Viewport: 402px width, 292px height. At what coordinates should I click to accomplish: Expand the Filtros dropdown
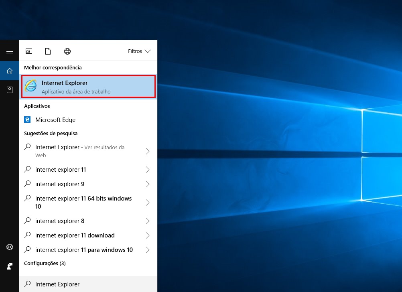139,51
